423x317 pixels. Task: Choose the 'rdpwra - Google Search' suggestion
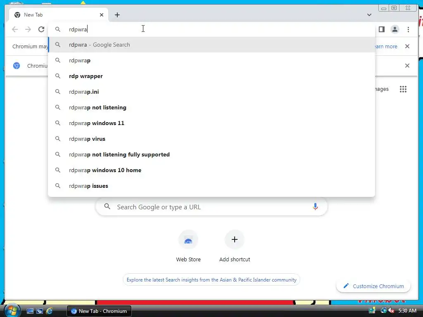pyautogui.click(x=211, y=45)
